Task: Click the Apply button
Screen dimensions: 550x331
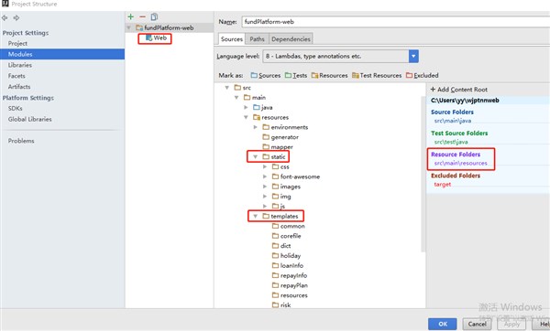Action: click(x=511, y=324)
